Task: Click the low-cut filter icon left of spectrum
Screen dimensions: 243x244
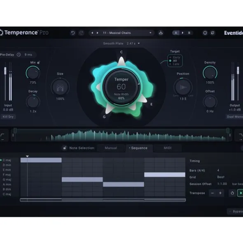Action: [2, 135]
